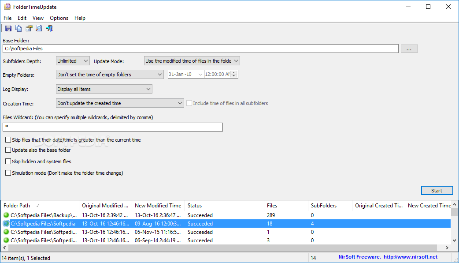Viewport: 459px width, 263px height.
Task: Click the Files Wildcard input field
Action: point(113,127)
